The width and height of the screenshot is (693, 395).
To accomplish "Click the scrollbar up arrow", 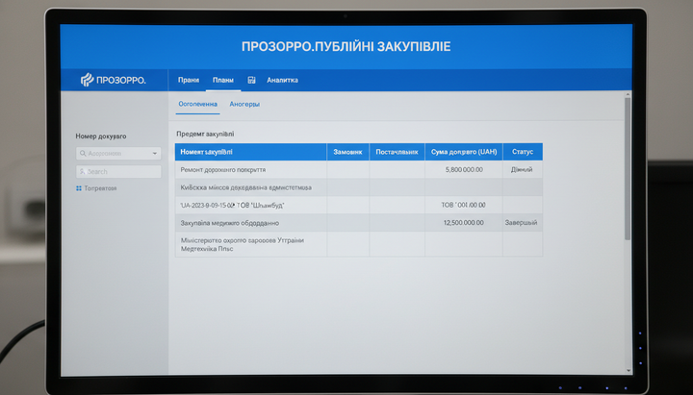I will (628, 94).
